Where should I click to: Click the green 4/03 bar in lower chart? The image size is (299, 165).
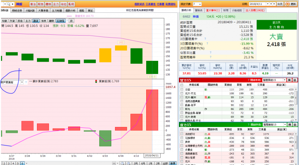tap(105, 138)
